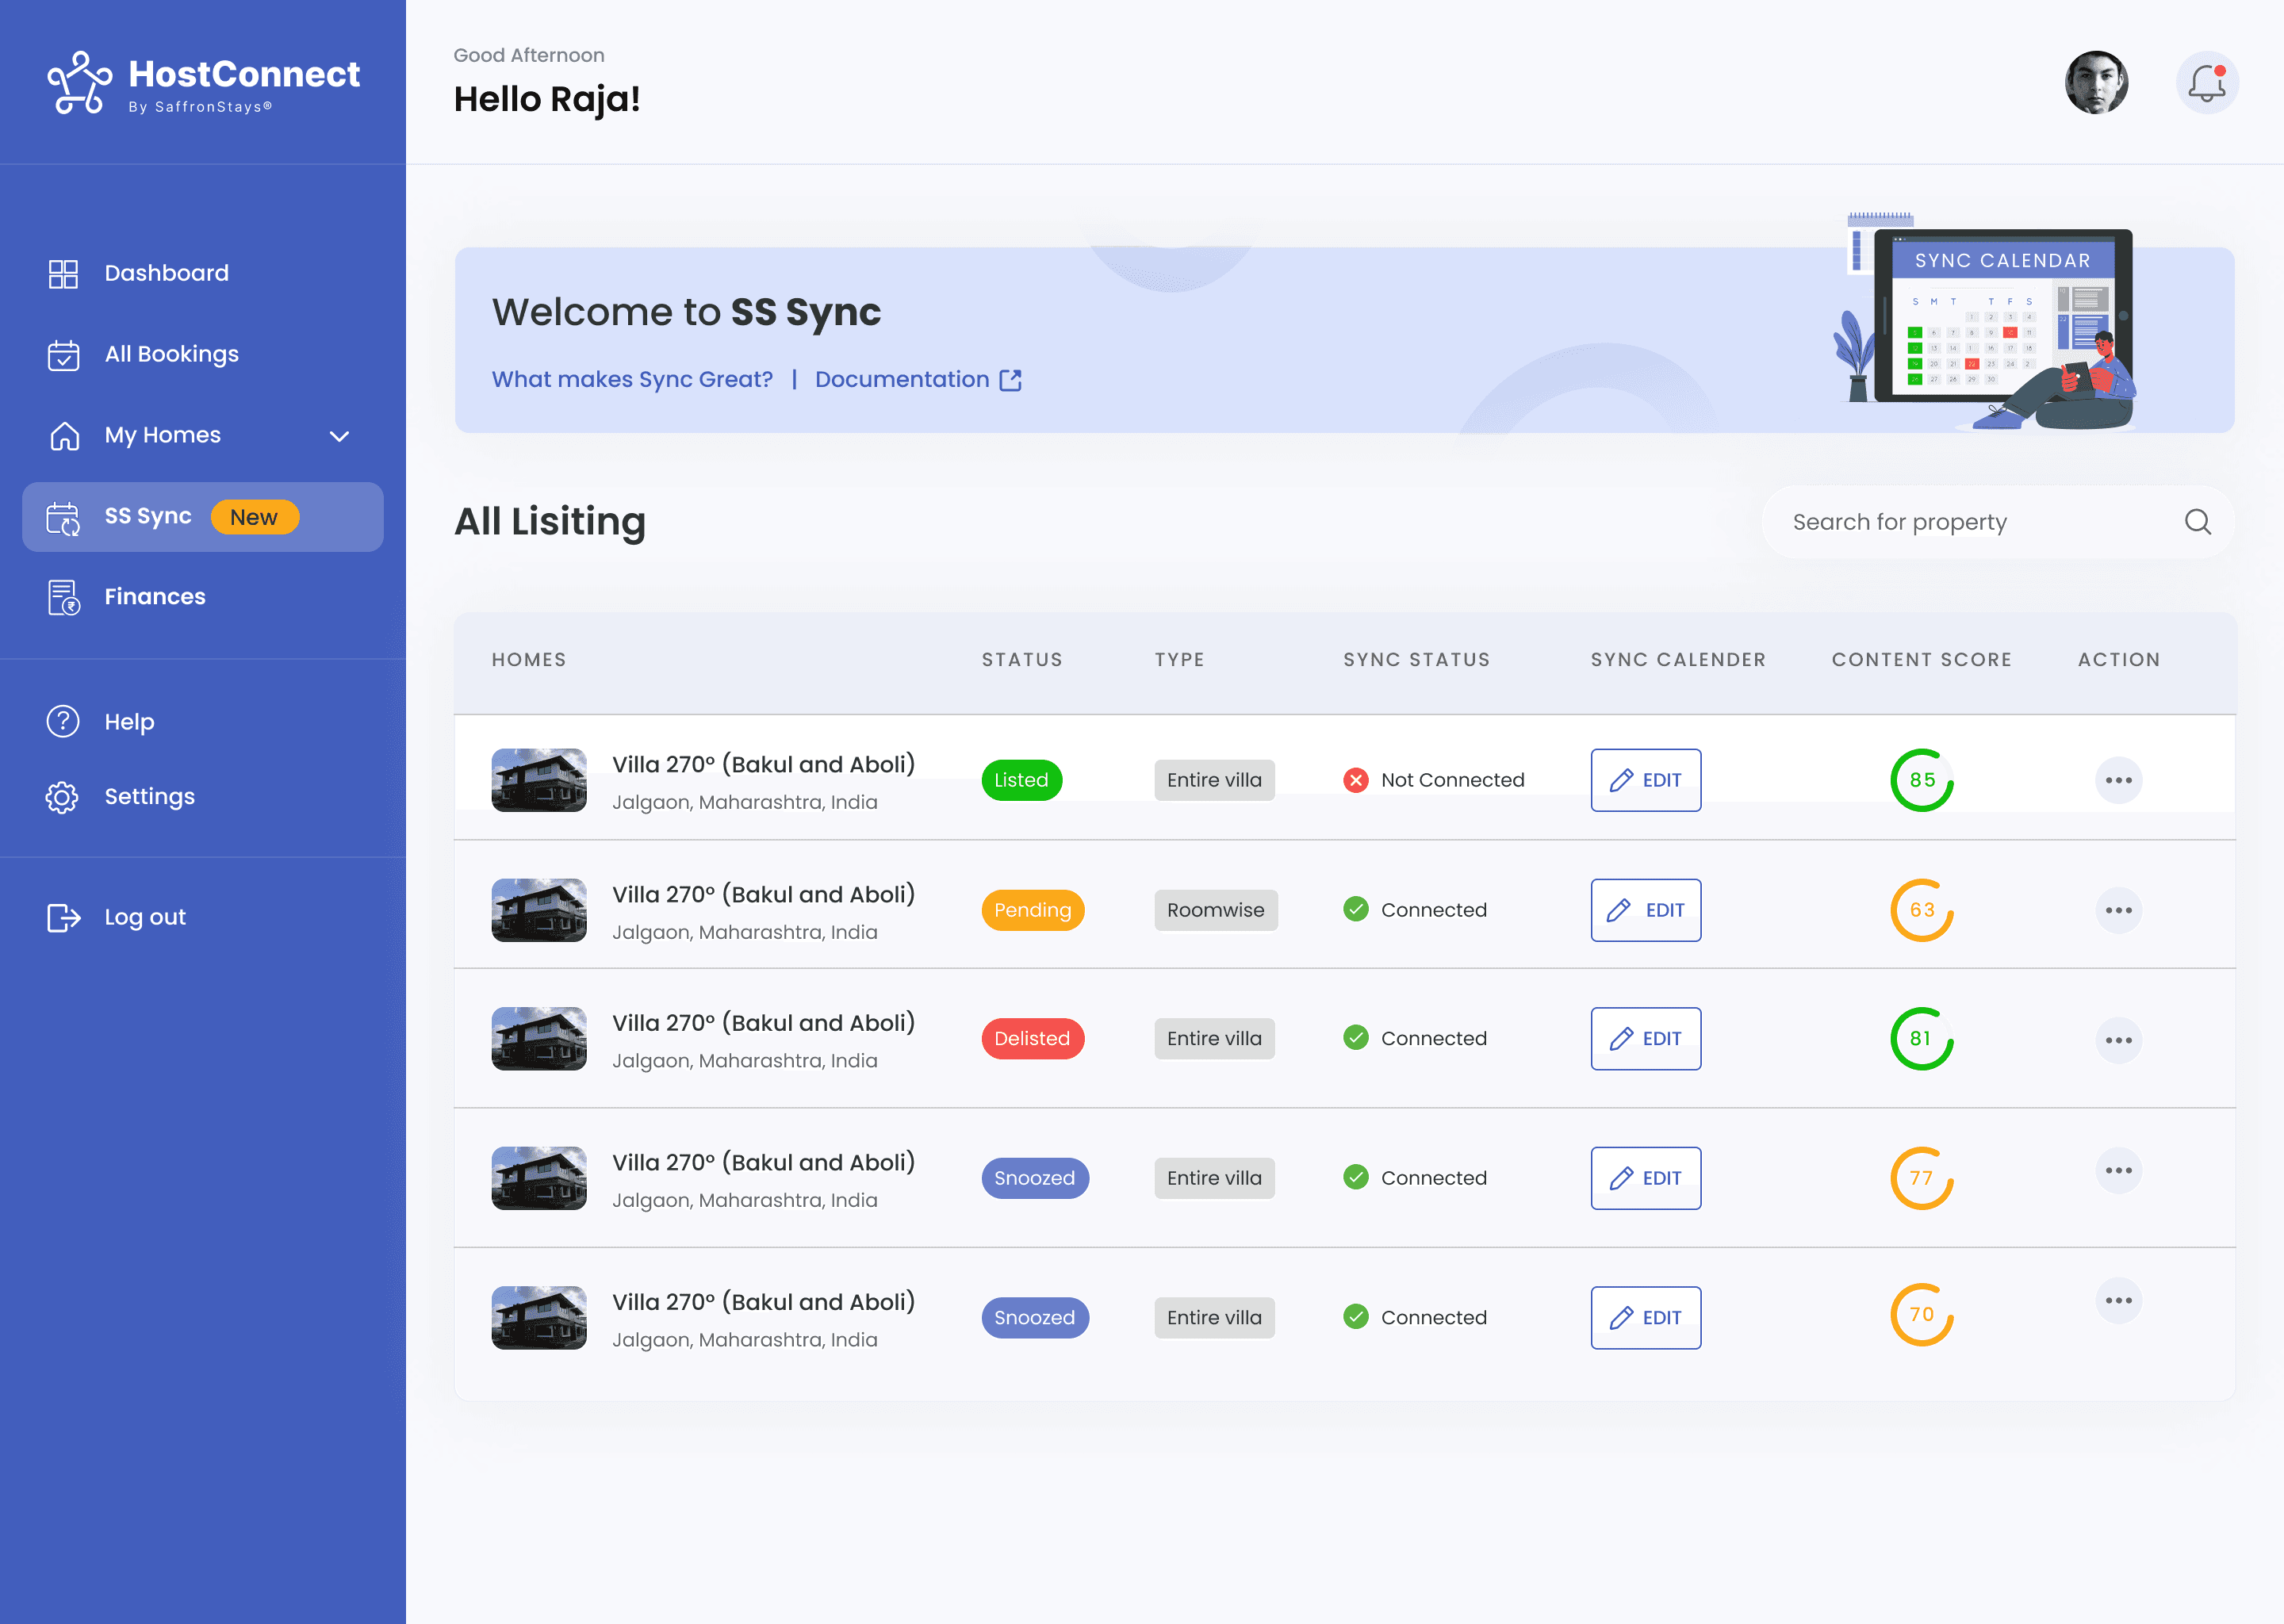Viewport: 2284px width, 1624px height.
Task: Open Finances section in sidebar
Action: (x=155, y=597)
